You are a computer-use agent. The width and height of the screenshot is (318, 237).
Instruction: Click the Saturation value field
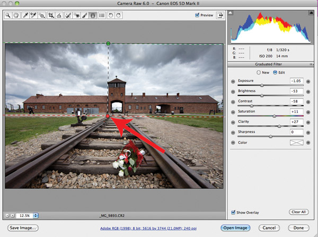[x=297, y=112]
